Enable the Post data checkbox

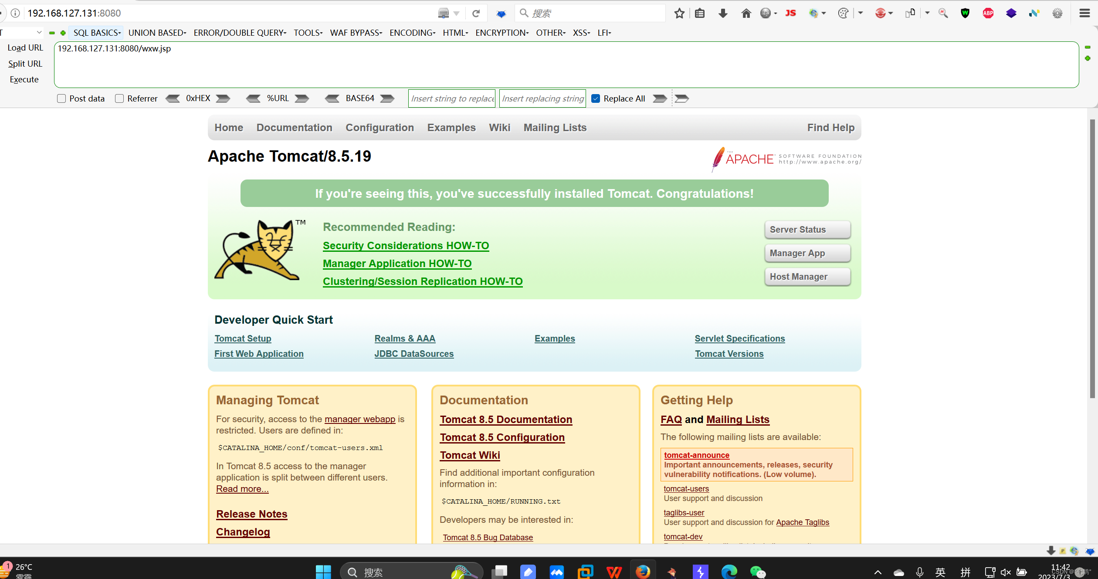click(x=61, y=98)
